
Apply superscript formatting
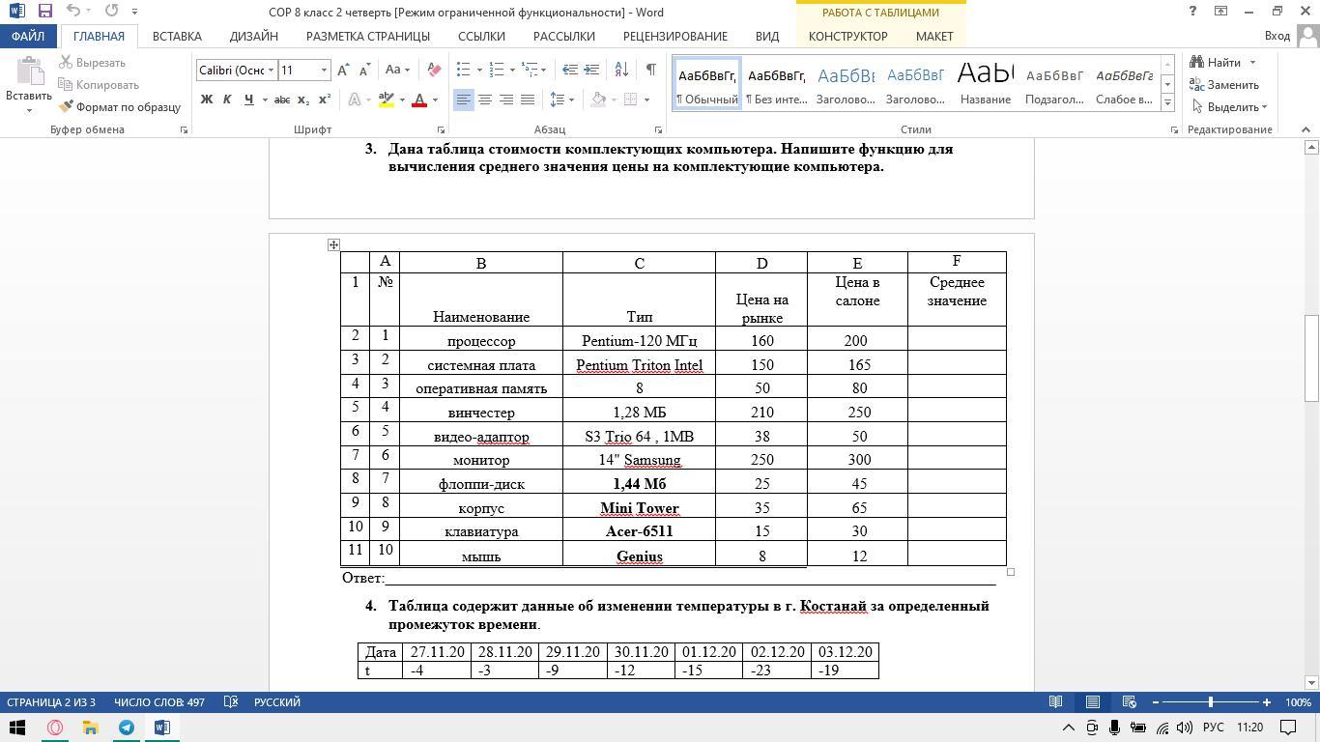pos(325,100)
